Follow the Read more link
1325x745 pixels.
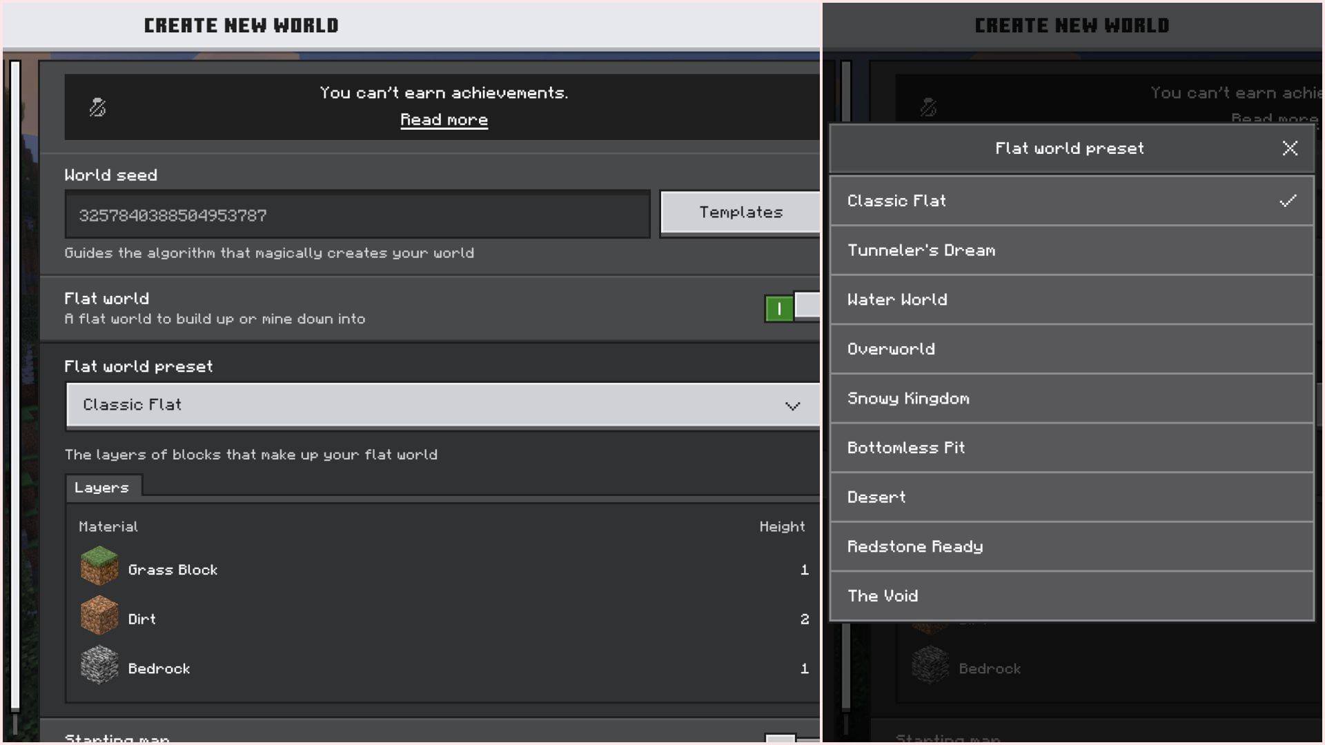click(444, 120)
